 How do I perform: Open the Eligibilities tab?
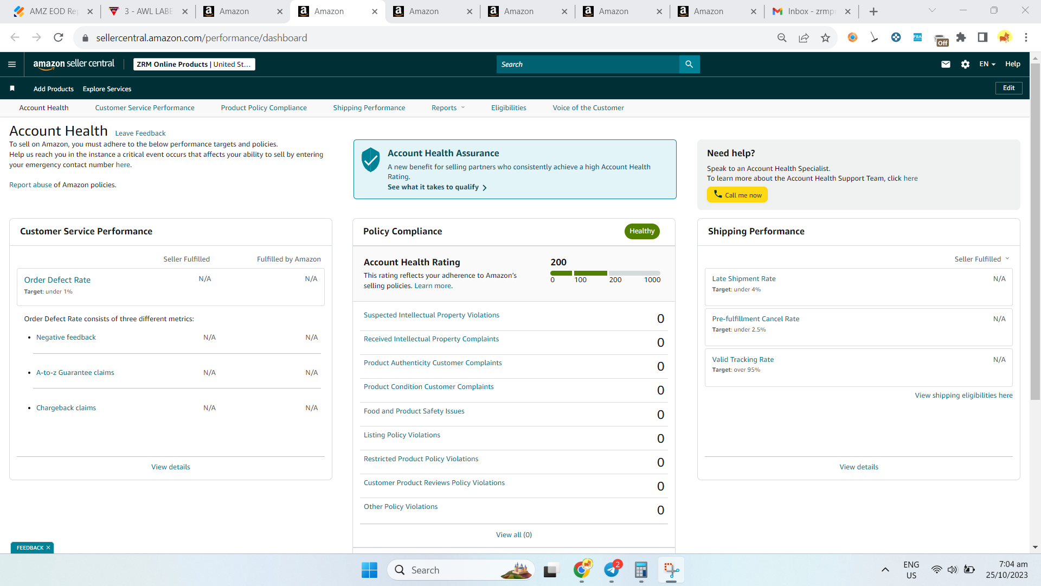pos(509,107)
